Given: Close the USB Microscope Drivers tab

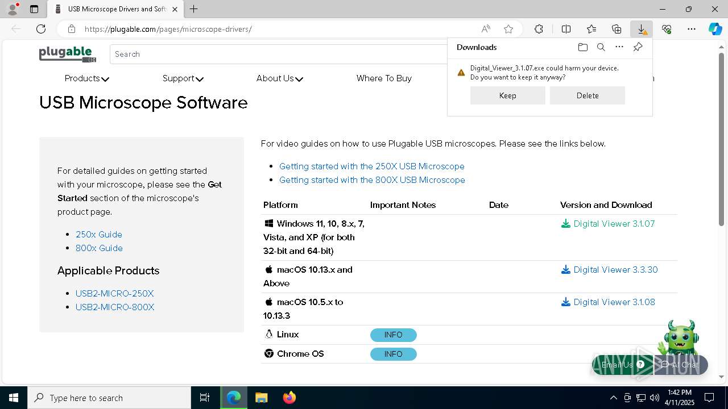Looking at the screenshot, I should [x=175, y=9].
